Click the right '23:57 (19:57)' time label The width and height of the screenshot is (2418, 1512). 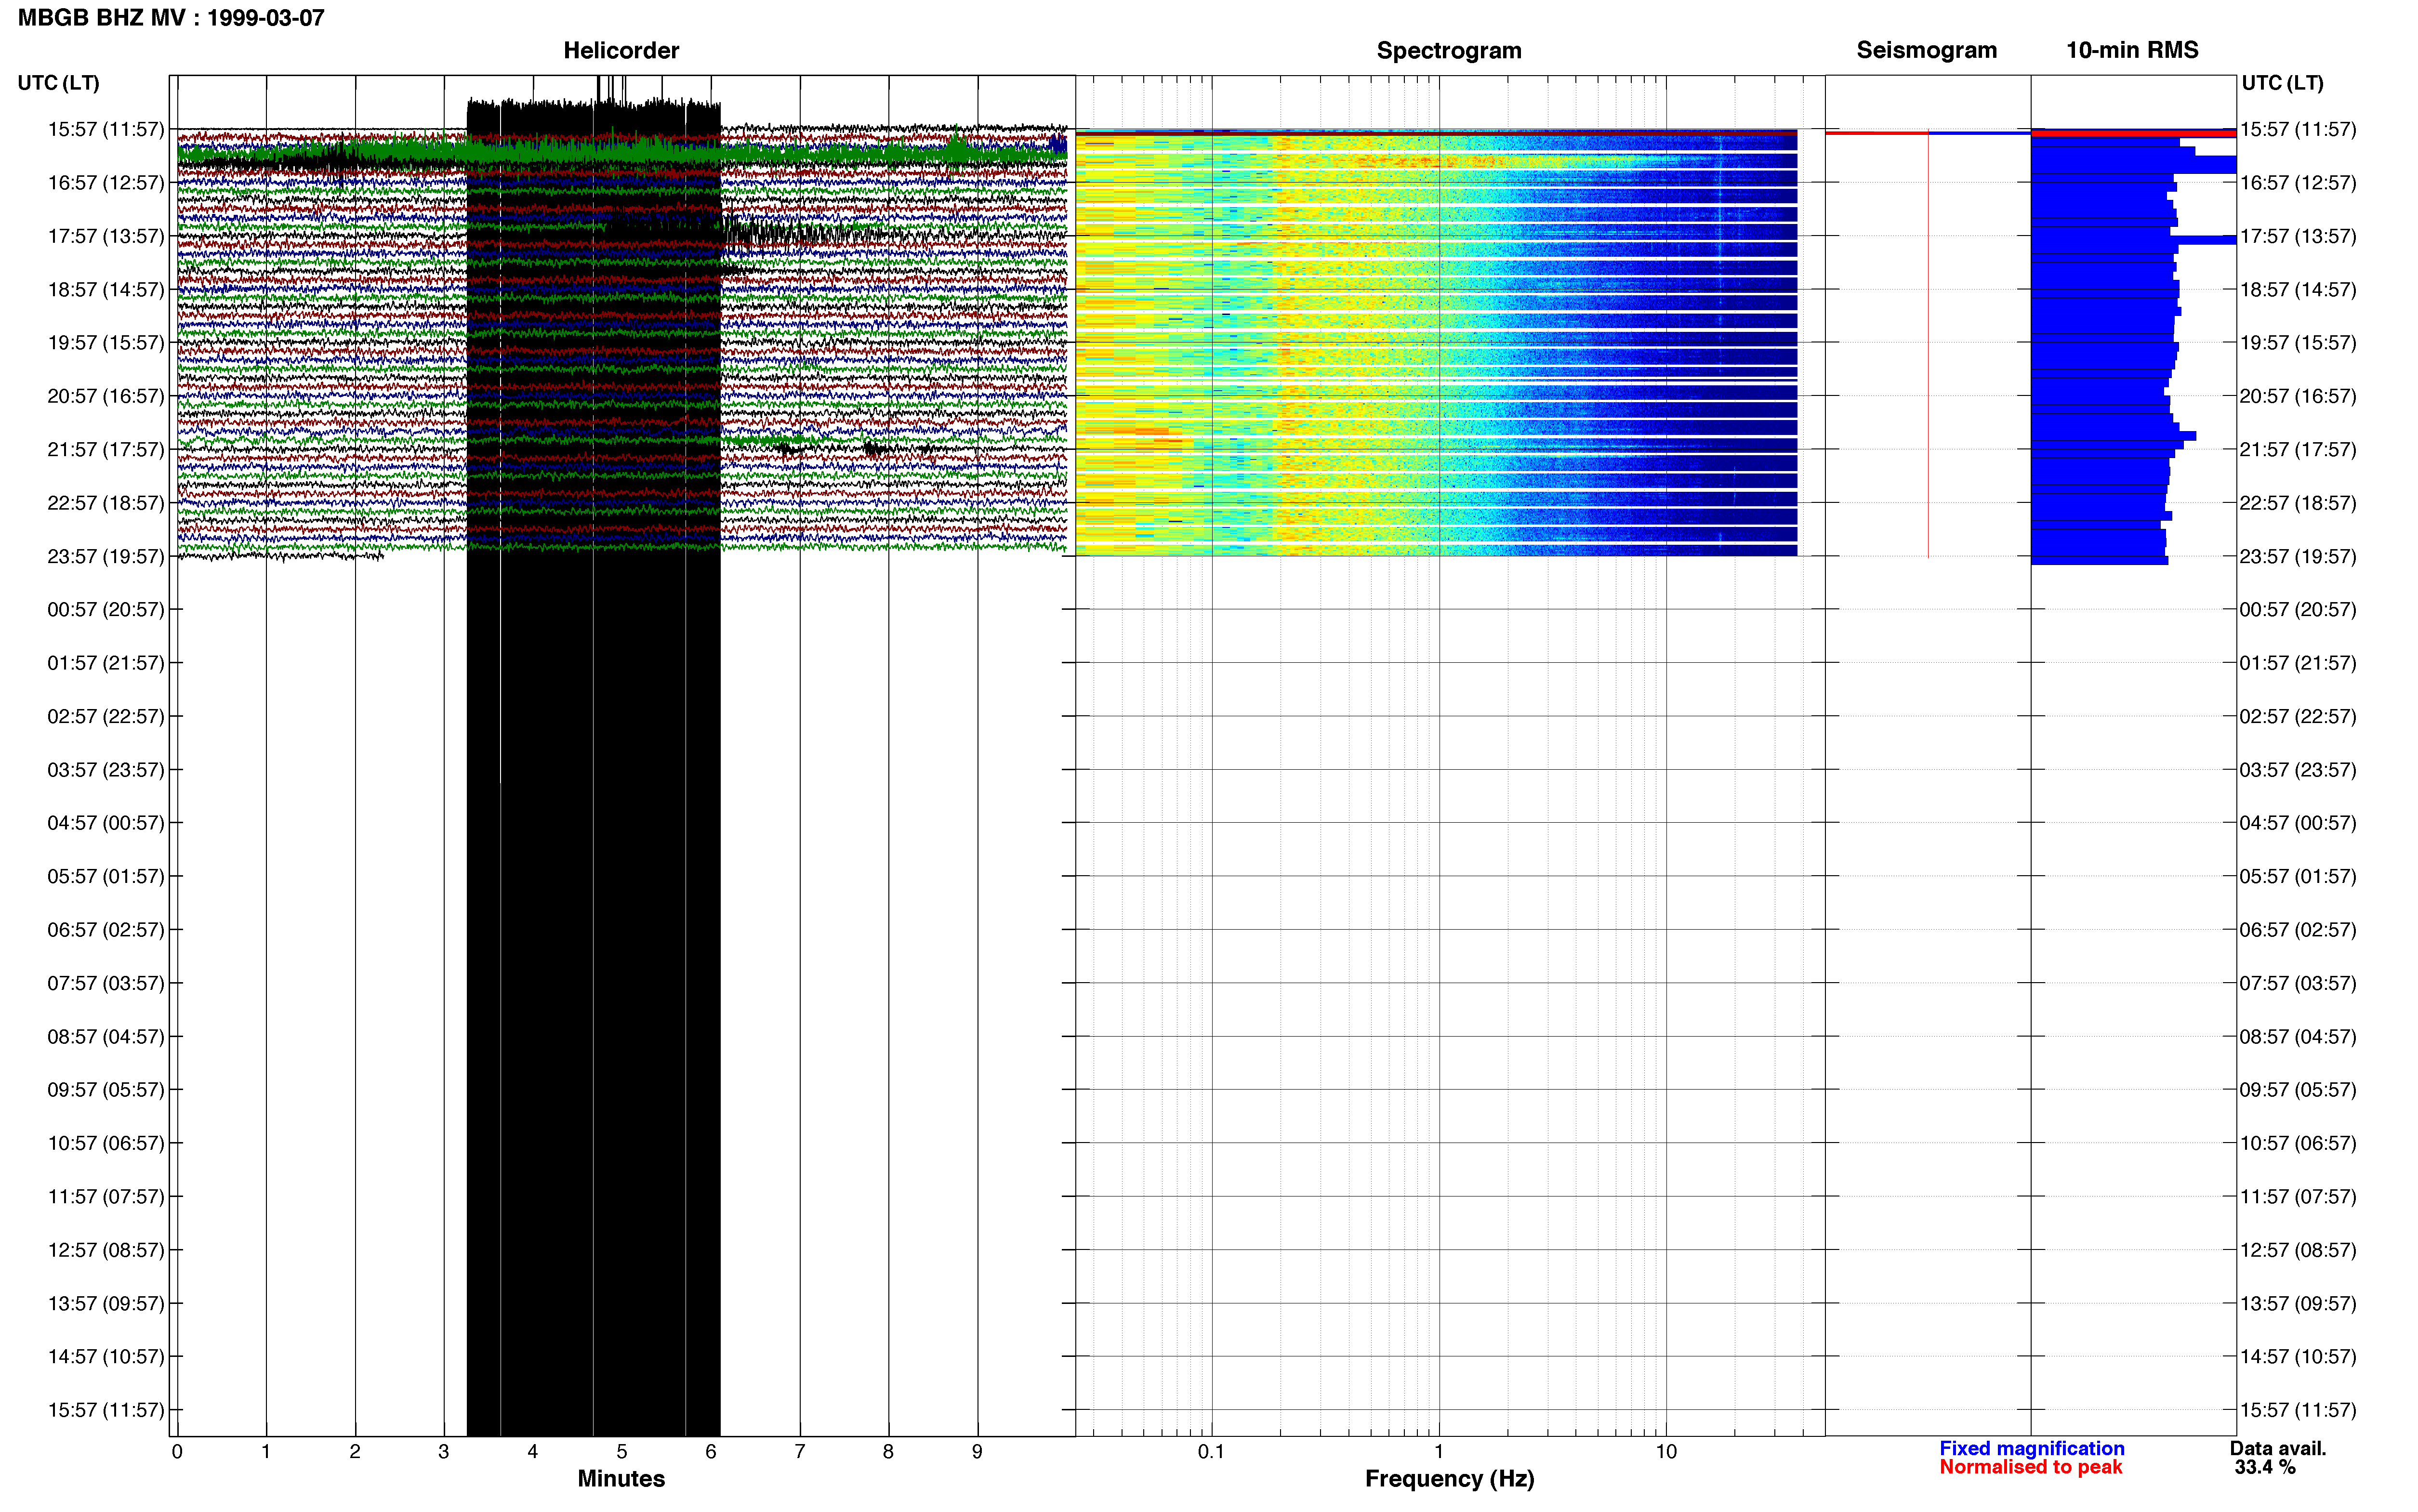point(2297,556)
